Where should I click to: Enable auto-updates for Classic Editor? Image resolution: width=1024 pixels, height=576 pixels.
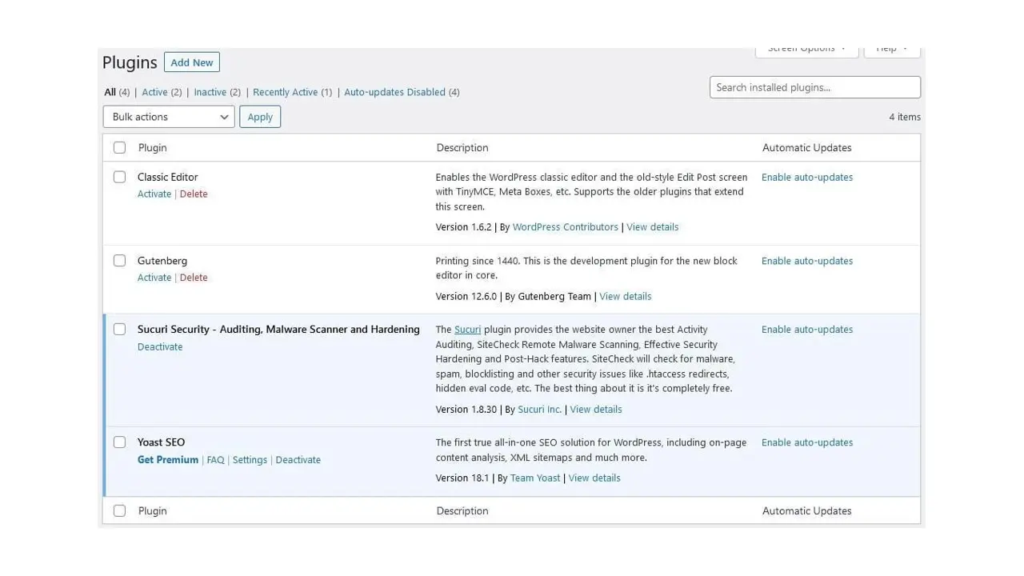coord(807,178)
